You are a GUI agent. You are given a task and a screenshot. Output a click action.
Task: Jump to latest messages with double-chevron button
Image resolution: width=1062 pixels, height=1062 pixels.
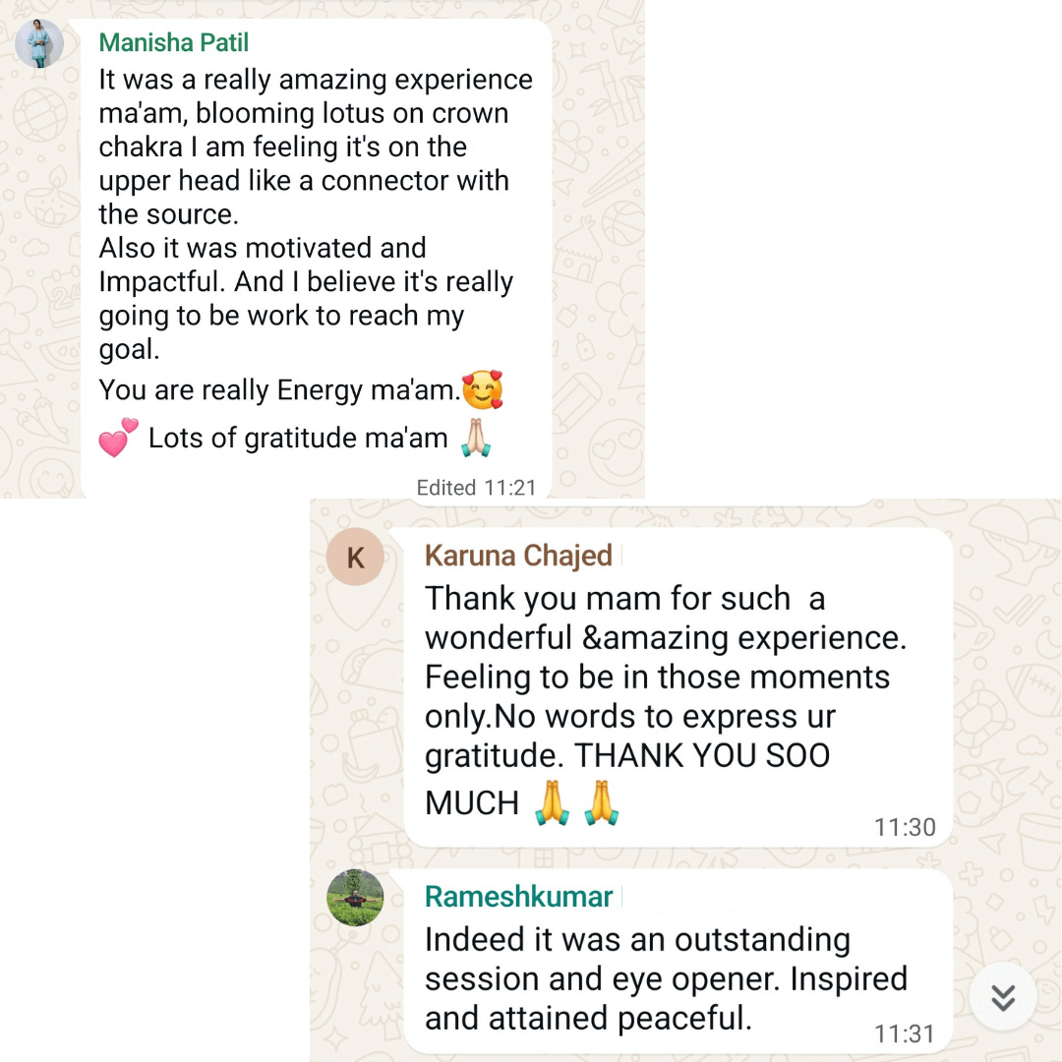coord(1002,997)
